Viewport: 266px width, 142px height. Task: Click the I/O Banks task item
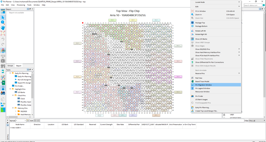tap(21, 92)
